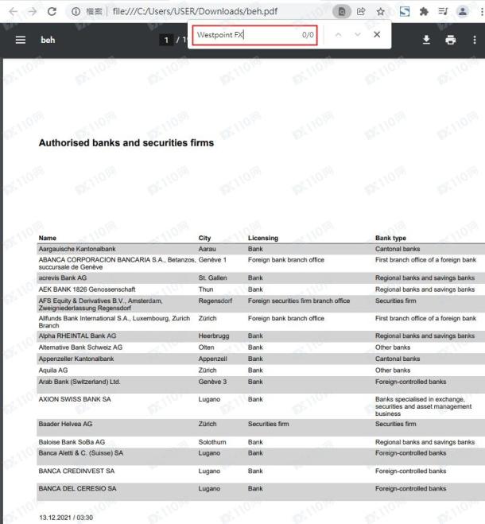
Task: Click the Bank type column header
Action: [390, 239]
